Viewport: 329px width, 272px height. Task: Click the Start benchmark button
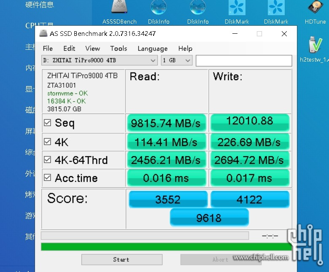(122, 260)
